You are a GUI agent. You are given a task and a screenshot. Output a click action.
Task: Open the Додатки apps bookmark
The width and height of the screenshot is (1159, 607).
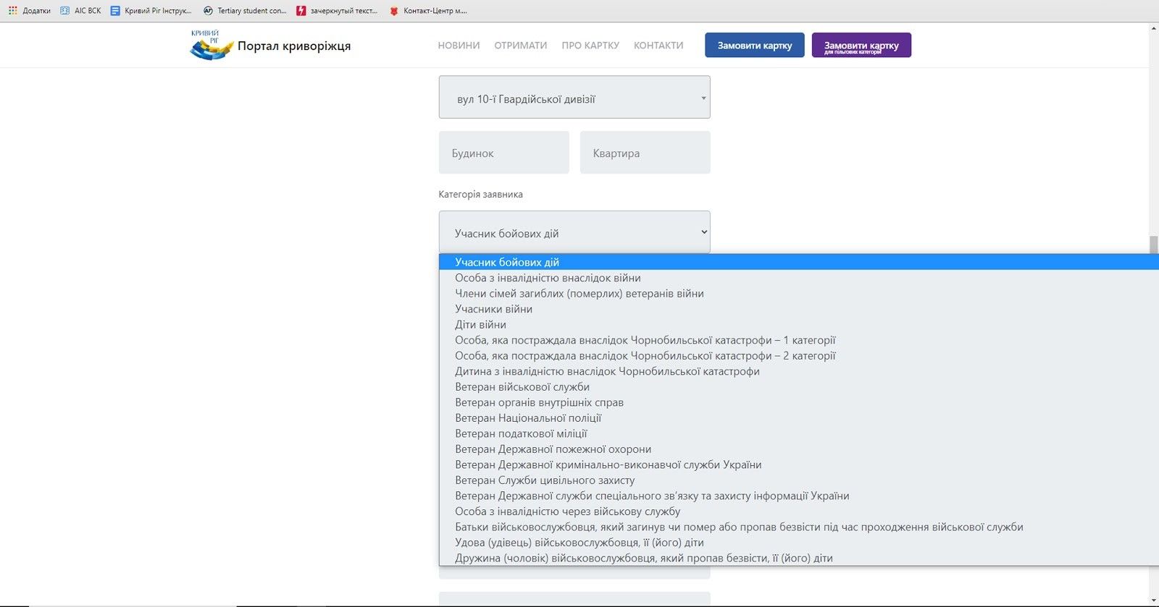click(30, 11)
